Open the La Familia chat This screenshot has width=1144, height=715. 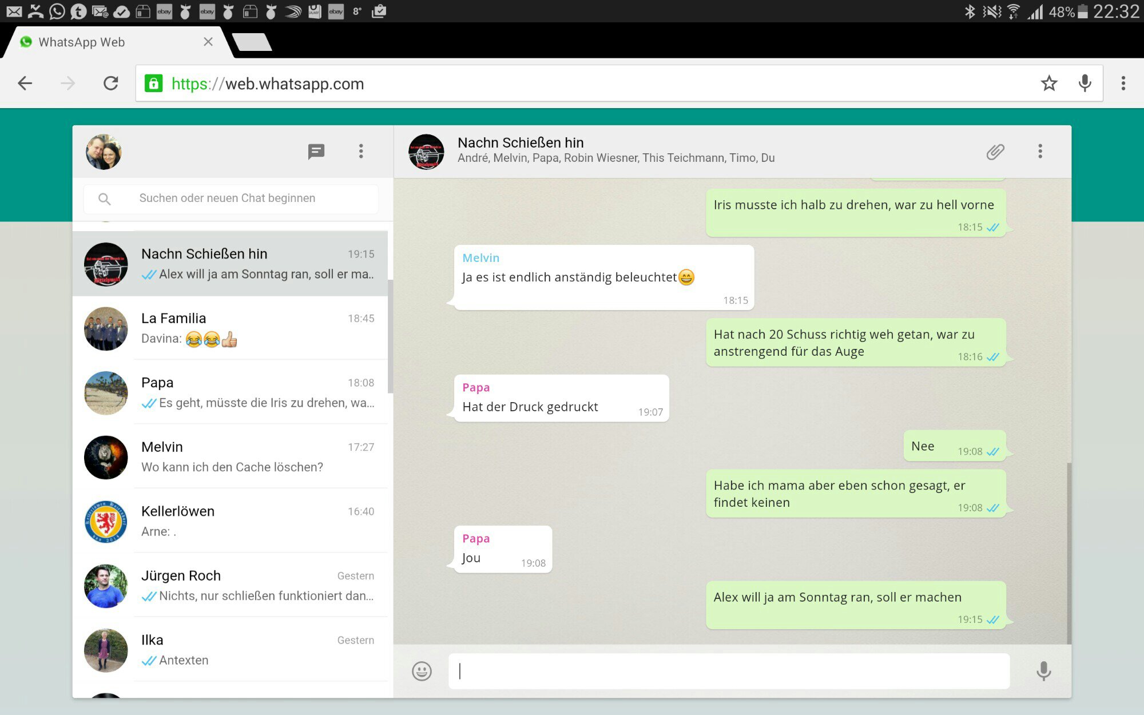(x=231, y=328)
